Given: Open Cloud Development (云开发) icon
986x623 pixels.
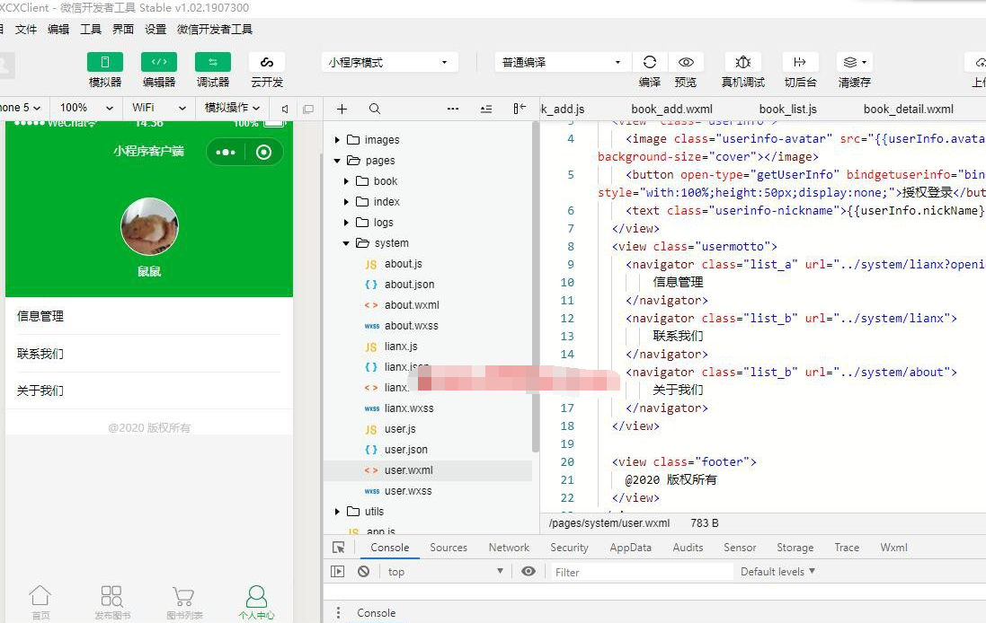Looking at the screenshot, I should click(x=267, y=63).
